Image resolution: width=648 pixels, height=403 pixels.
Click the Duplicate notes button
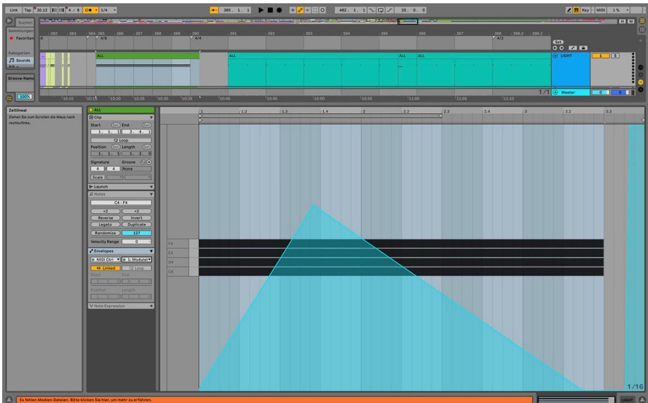(x=137, y=225)
